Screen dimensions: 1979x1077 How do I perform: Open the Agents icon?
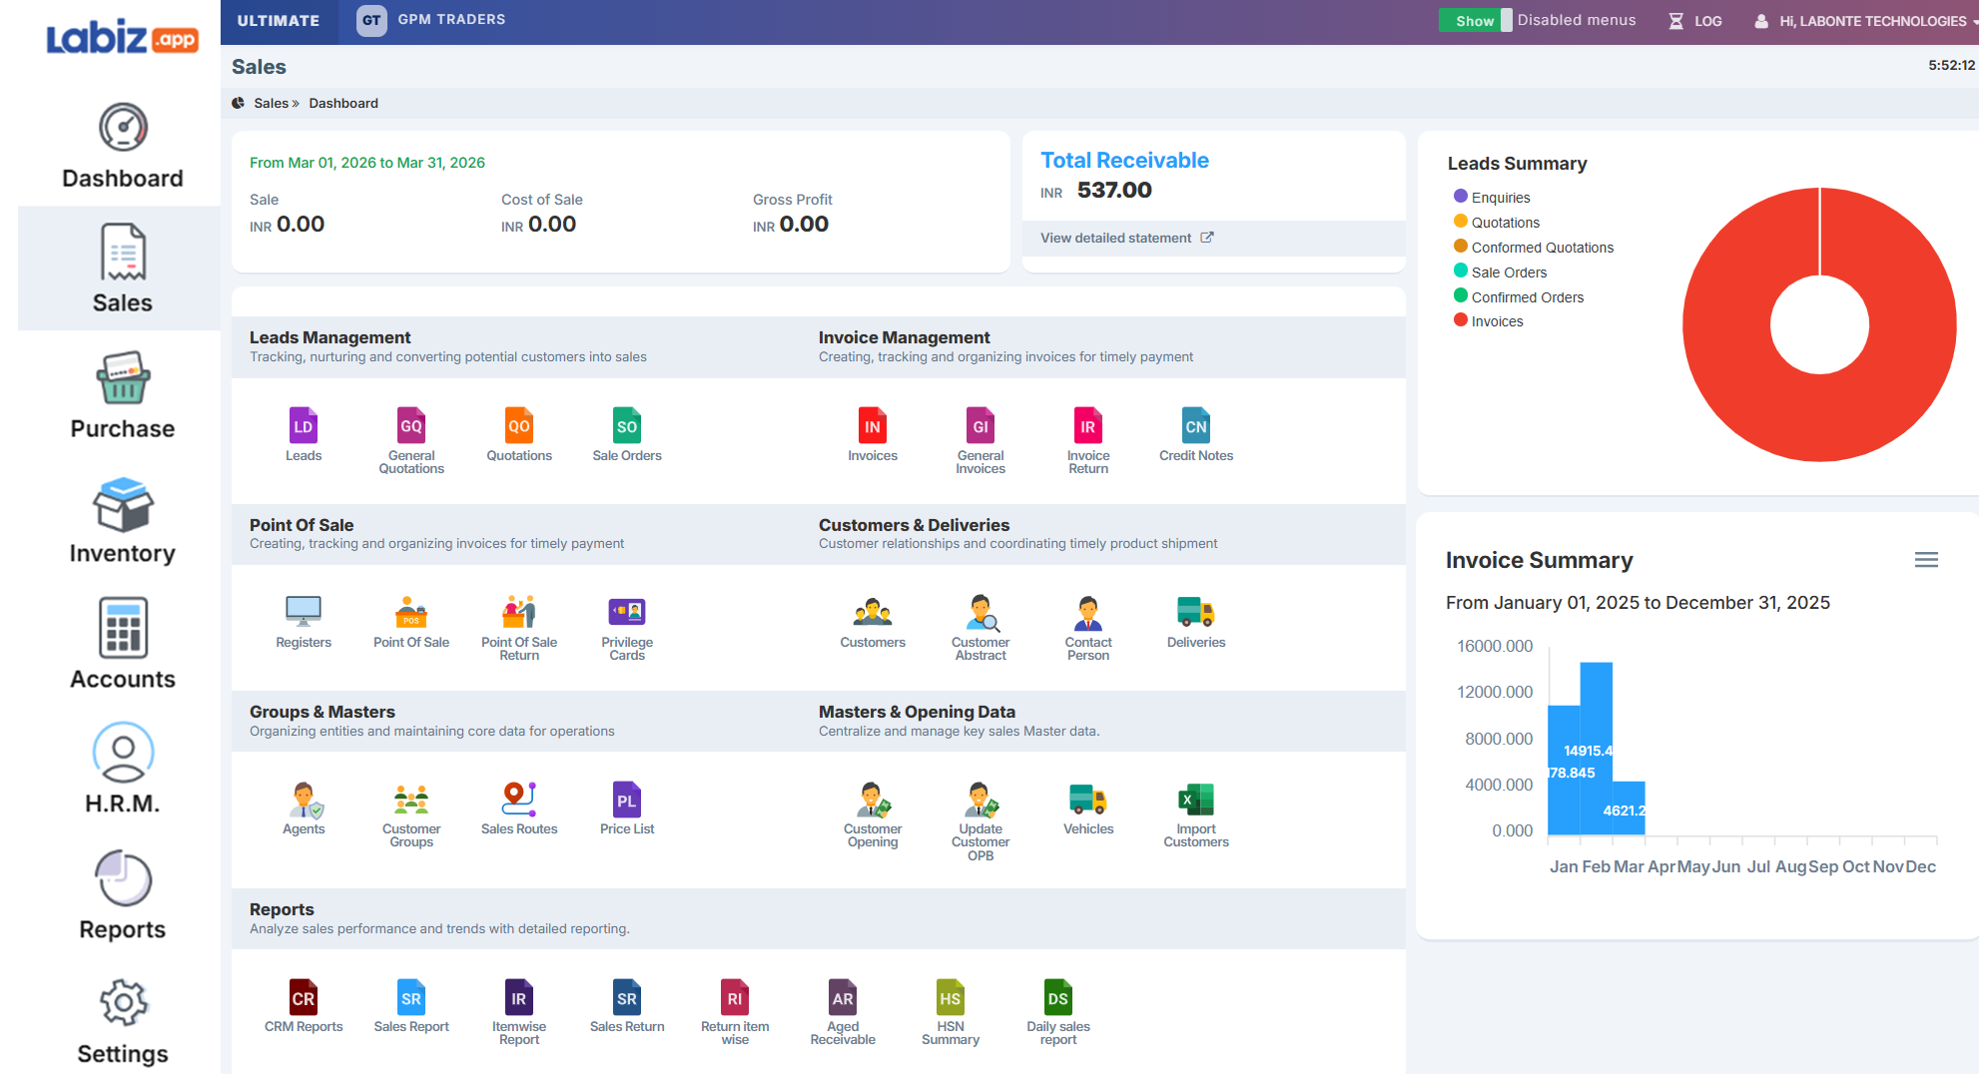tap(304, 800)
